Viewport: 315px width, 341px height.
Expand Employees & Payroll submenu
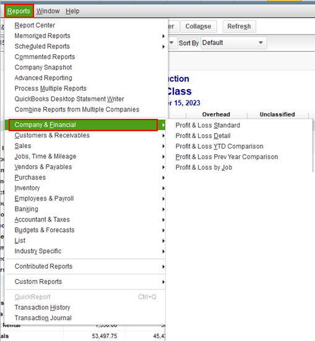pos(85,199)
